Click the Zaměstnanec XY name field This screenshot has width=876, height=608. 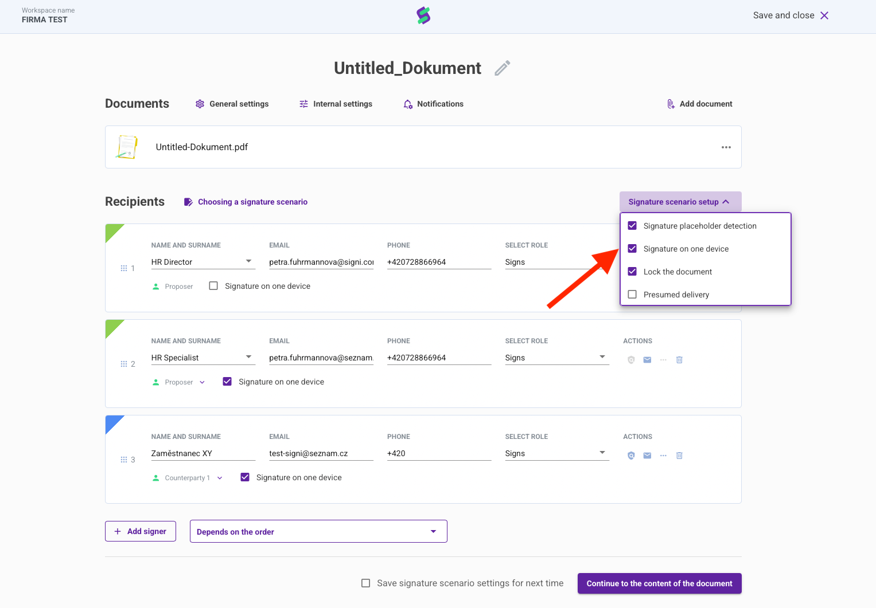click(203, 453)
